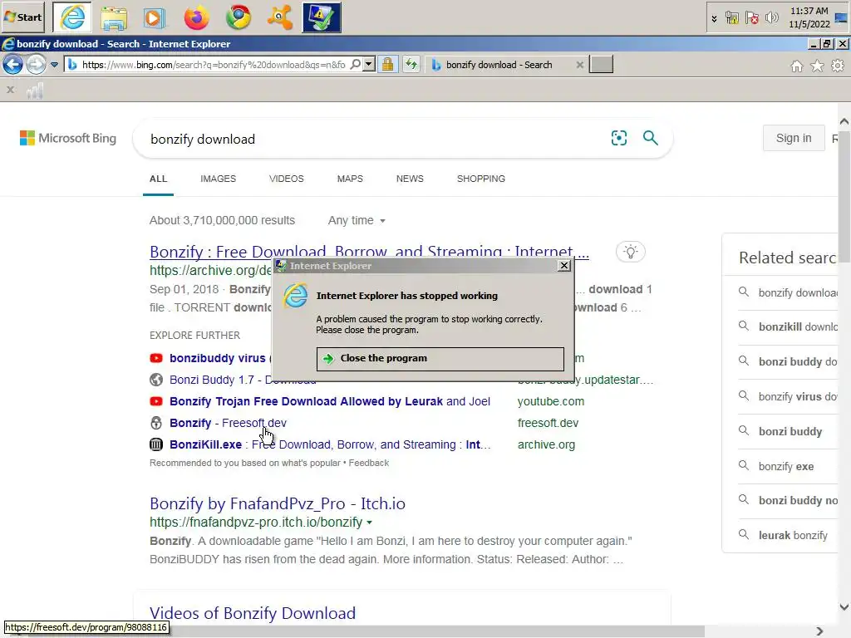Click the security lock icon
Screen dimensions: 851x638
387,65
